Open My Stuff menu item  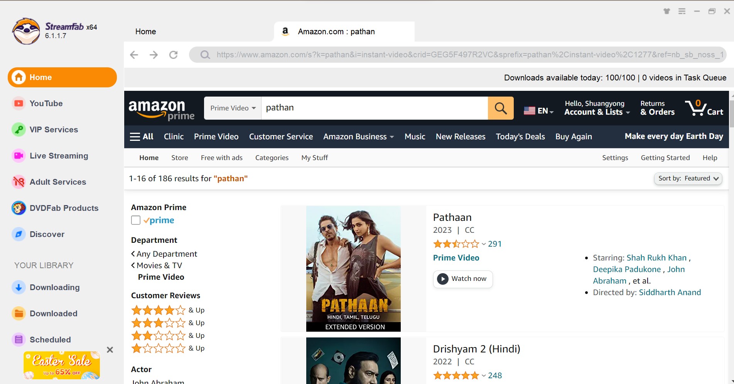pyautogui.click(x=315, y=158)
